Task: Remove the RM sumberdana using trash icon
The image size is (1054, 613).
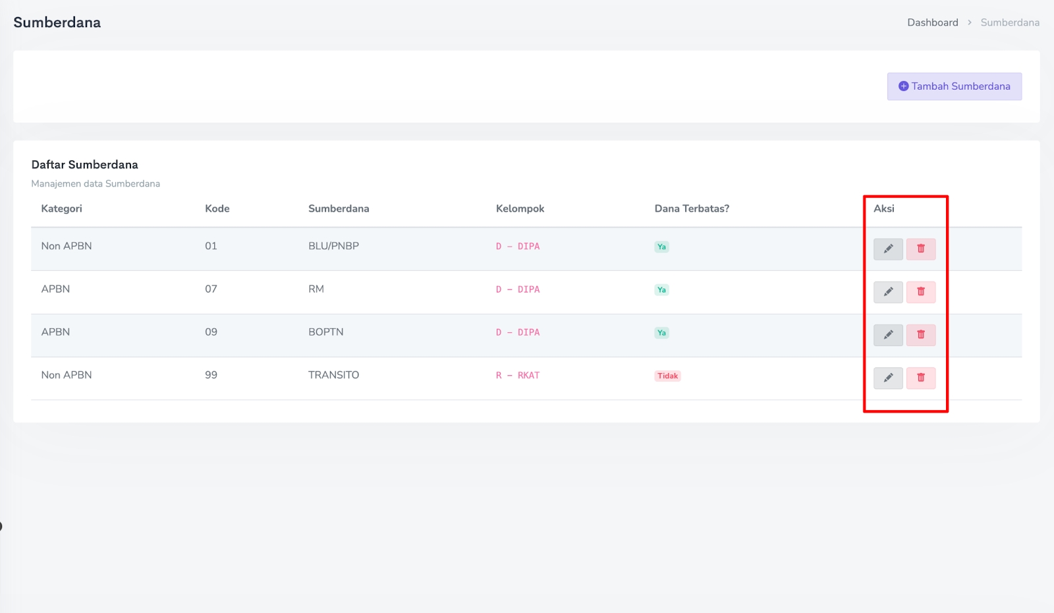Action: tap(920, 292)
